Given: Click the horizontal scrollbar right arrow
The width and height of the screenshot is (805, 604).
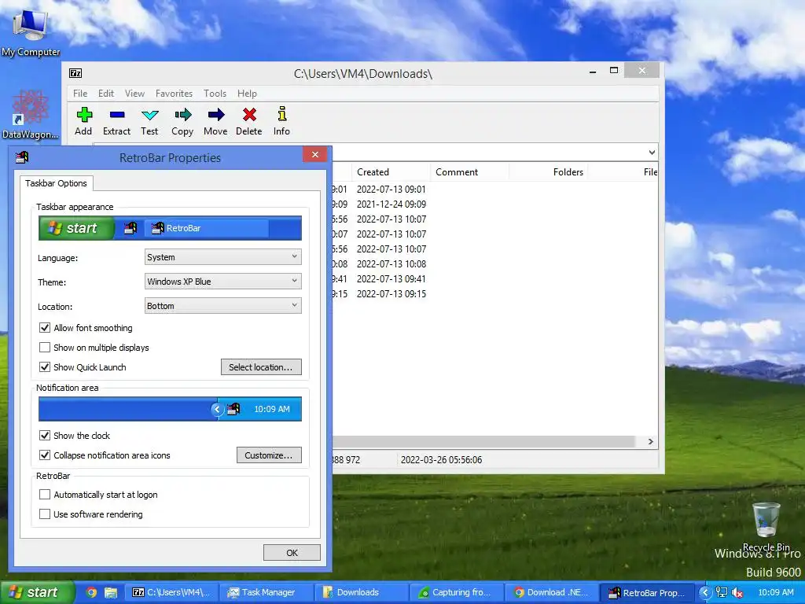Looking at the screenshot, I should [650, 442].
